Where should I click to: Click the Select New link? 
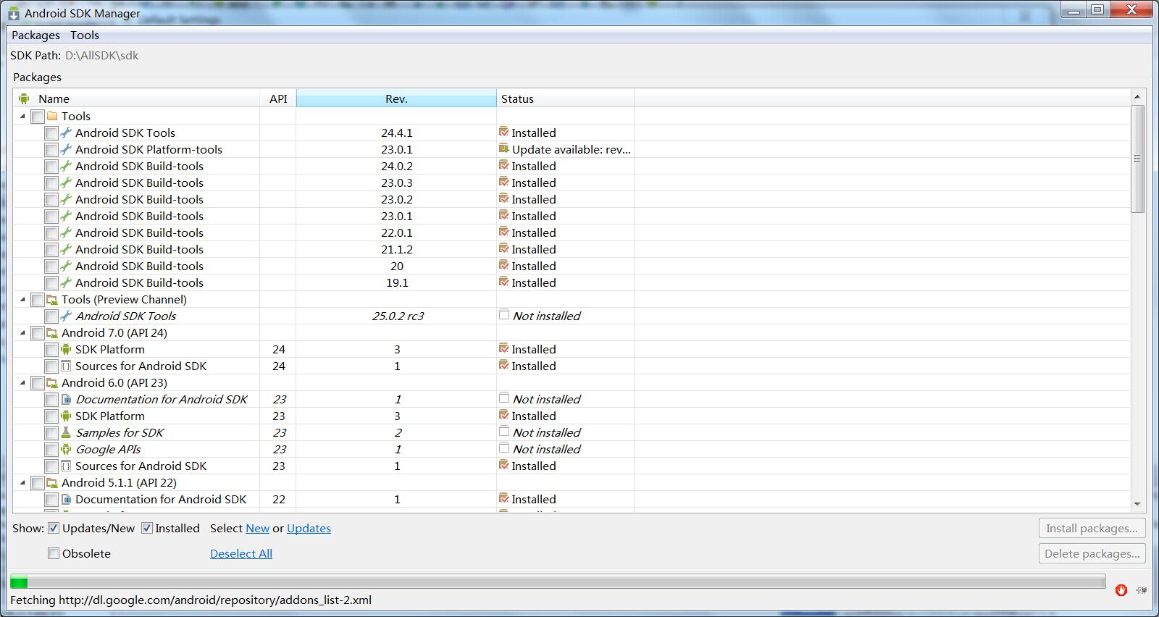tap(257, 528)
